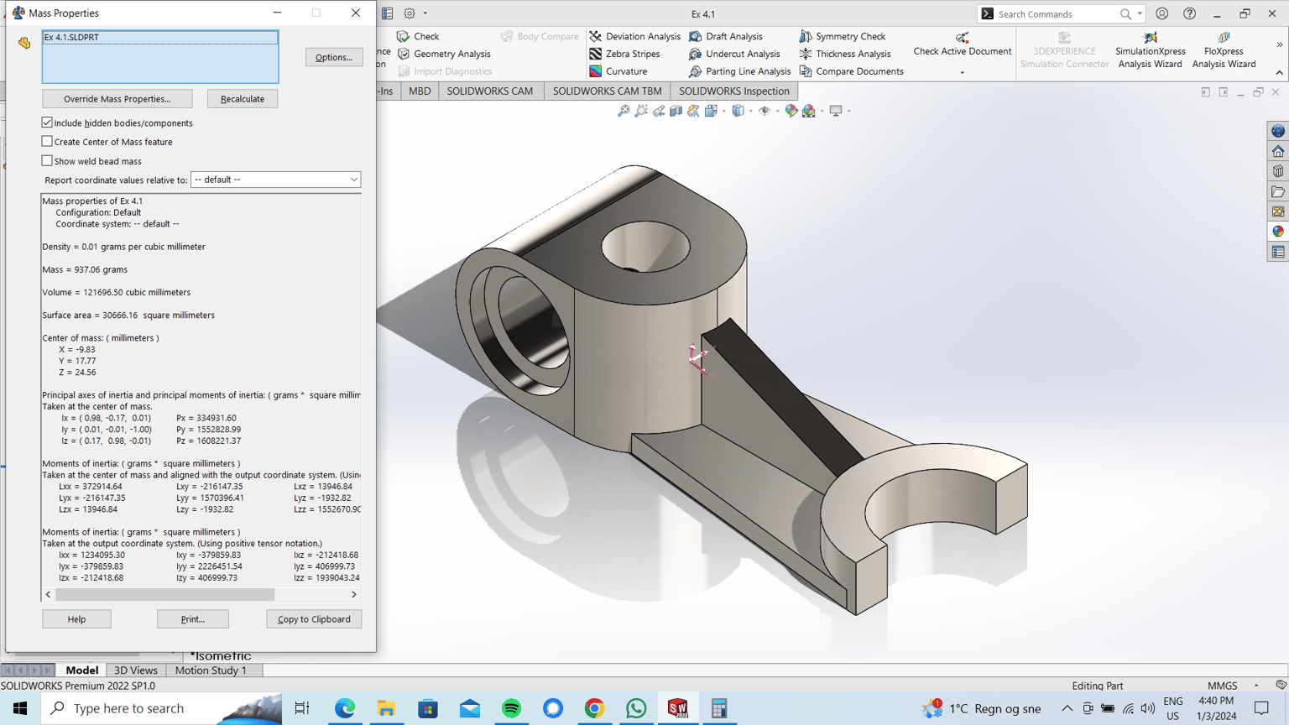1289x725 pixels.
Task: Open Motion Study 1 tab
Action: pos(211,670)
